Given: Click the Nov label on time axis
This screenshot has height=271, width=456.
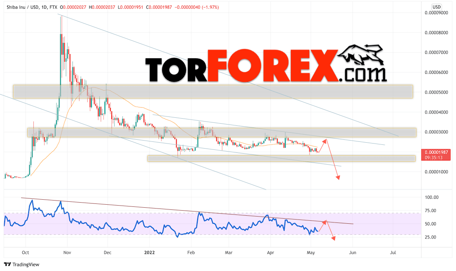Looking at the screenshot, I should [x=67, y=252].
